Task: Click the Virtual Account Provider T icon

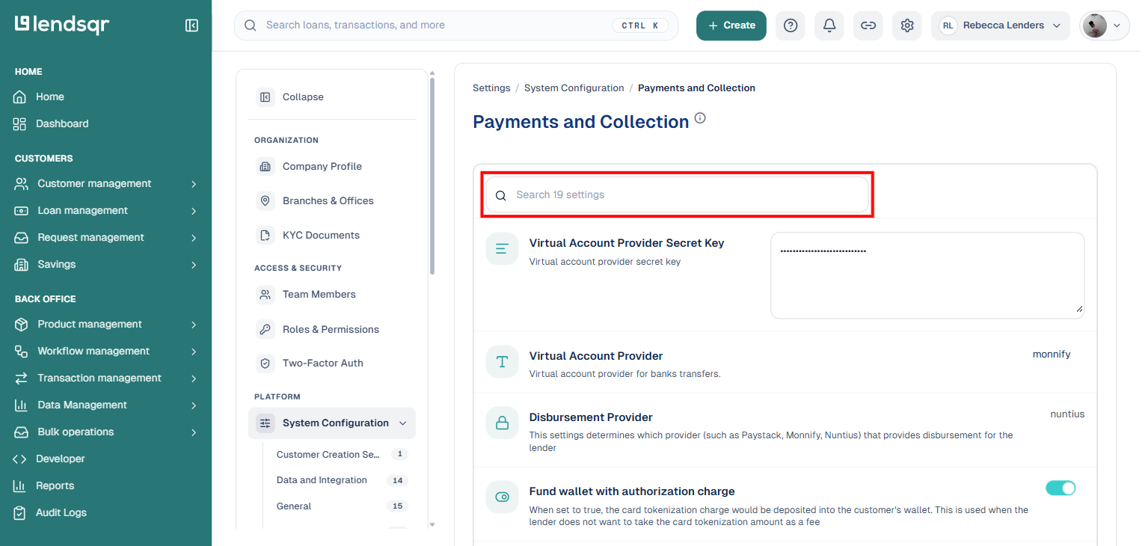Action: [x=502, y=362]
